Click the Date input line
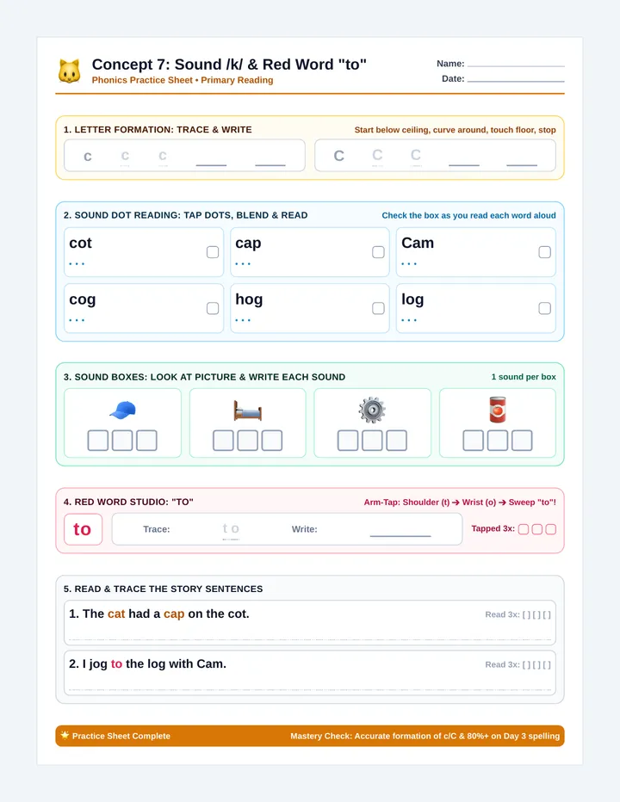 (x=516, y=80)
